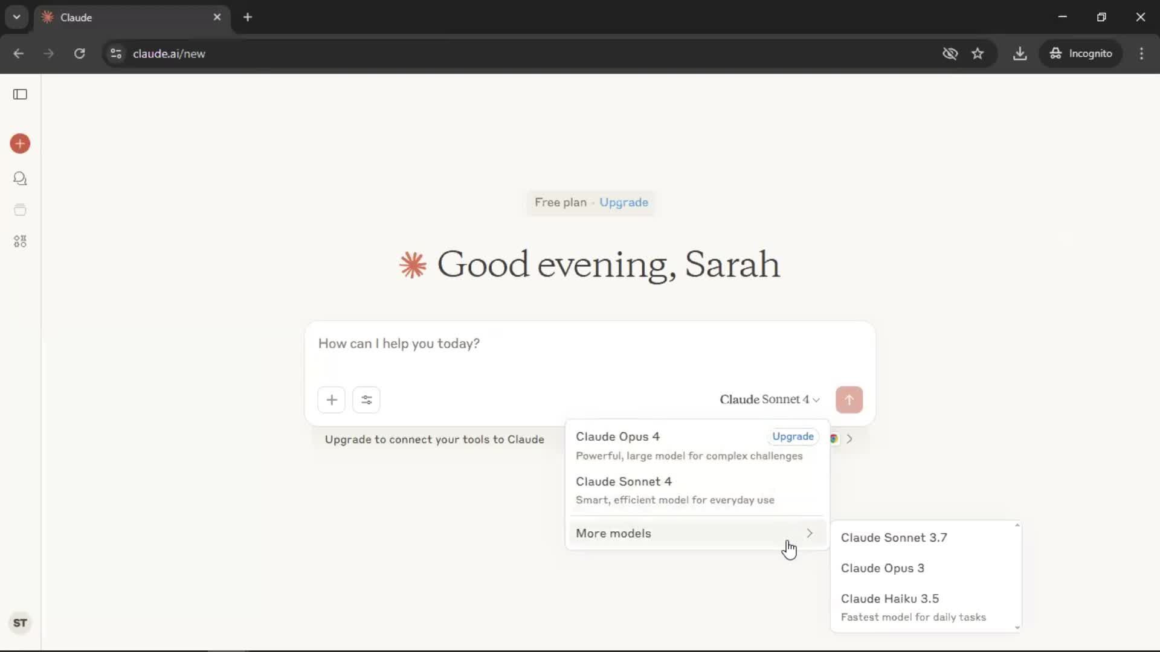Go forward with browser forward arrow
The width and height of the screenshot is (1160, 652).
click(x=49, y=54)
